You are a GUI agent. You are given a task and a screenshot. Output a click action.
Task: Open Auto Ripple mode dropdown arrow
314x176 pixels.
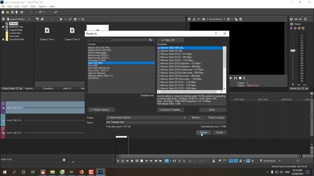244,161
